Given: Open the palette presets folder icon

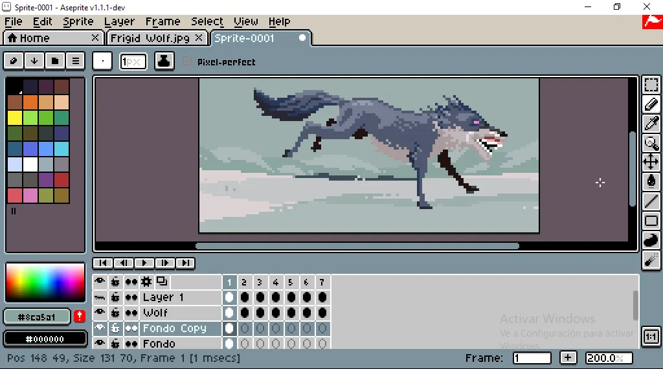Looking at the screenshot, I should pos(55,61).
